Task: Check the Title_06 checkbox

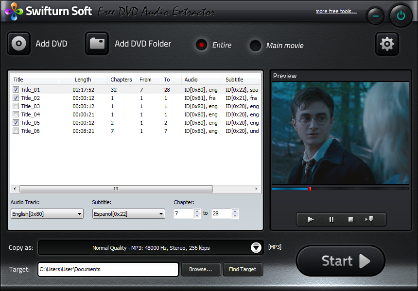Action: 16,131
